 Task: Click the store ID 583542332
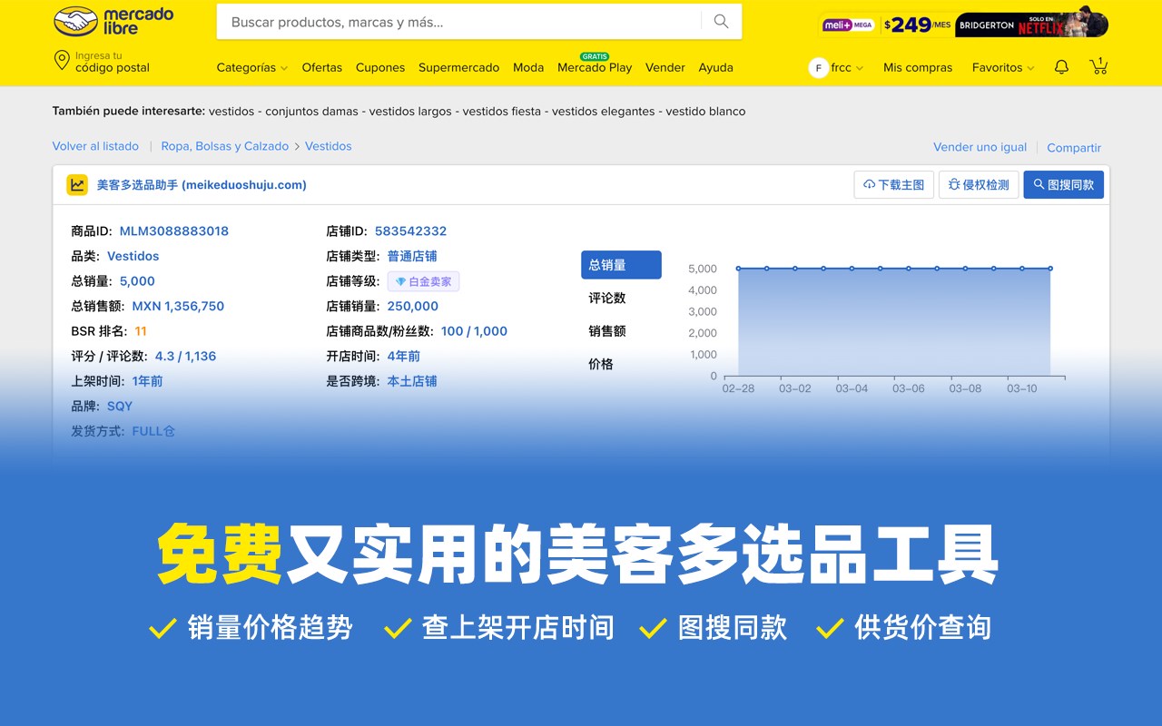pyautogui.click(x=410, y=231)
